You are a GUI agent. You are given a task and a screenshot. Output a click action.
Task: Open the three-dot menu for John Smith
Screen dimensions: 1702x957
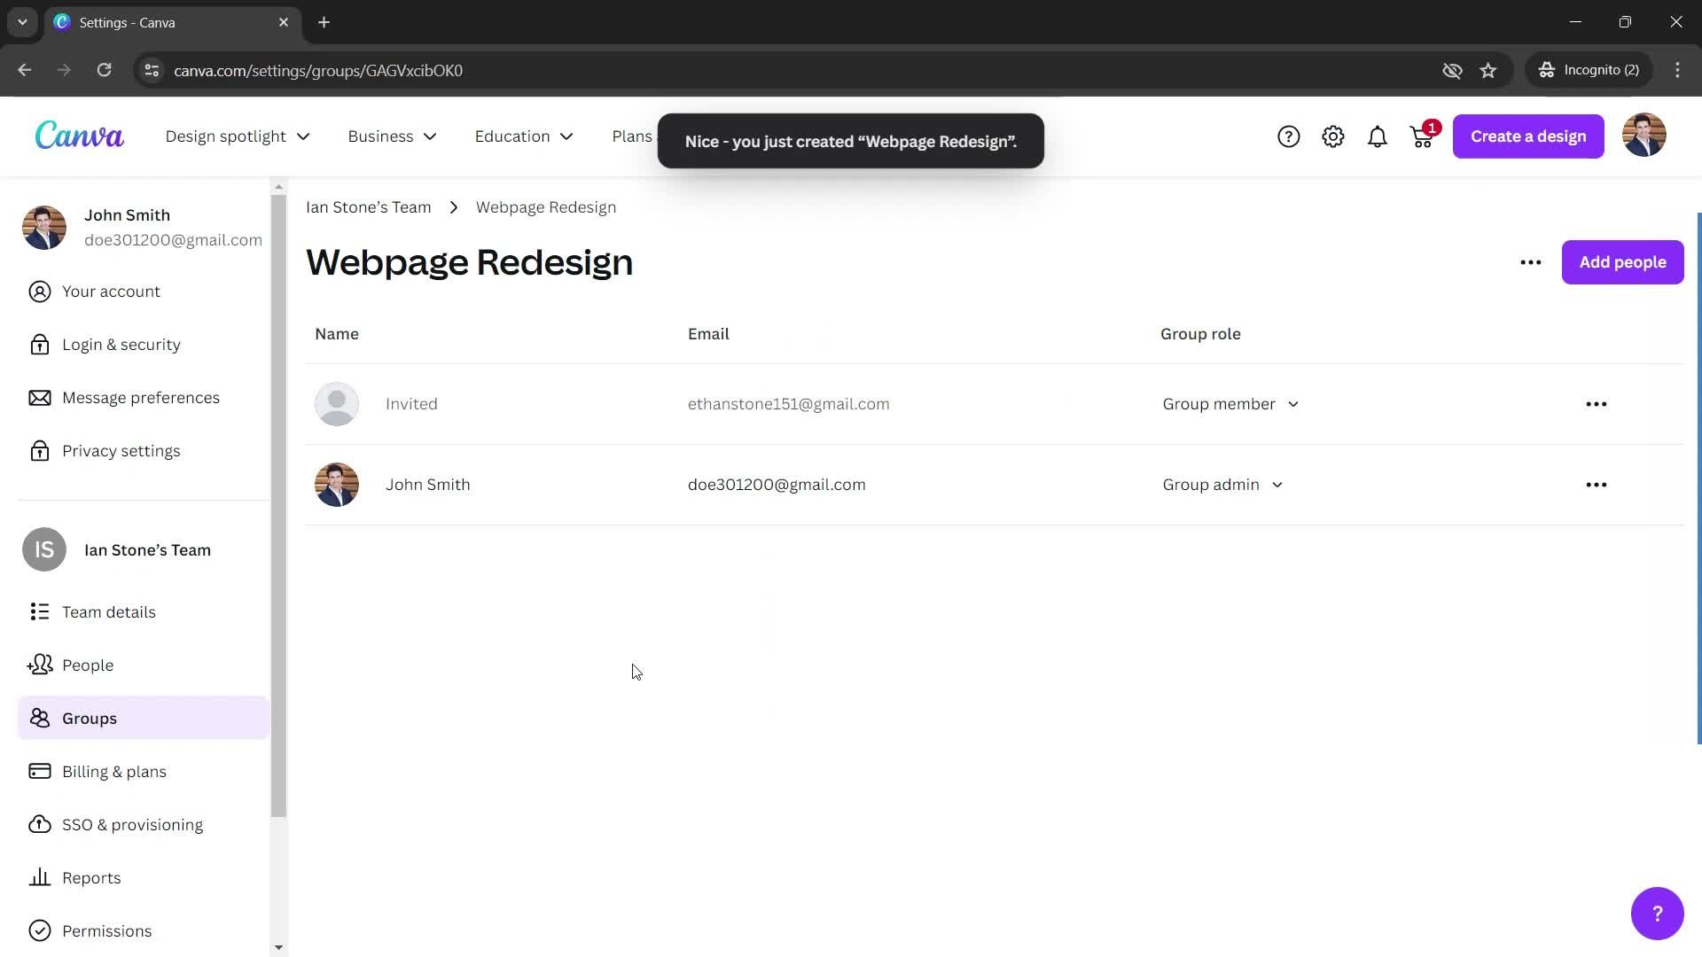point(1596,484)
